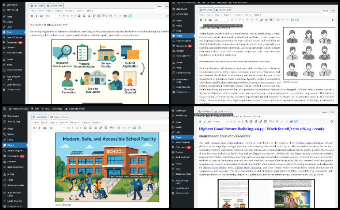Image resolution: width=340 pixels, height=210 pixels.
Task: Open Tools menu in School Facility editor
Action: [86, 122]
